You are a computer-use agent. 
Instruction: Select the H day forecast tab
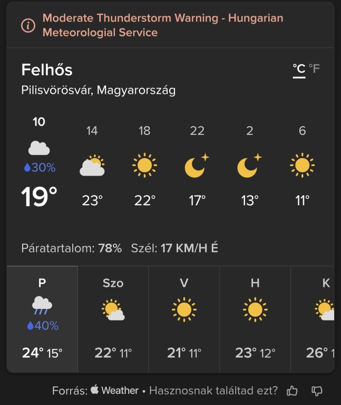click(255, 320)
